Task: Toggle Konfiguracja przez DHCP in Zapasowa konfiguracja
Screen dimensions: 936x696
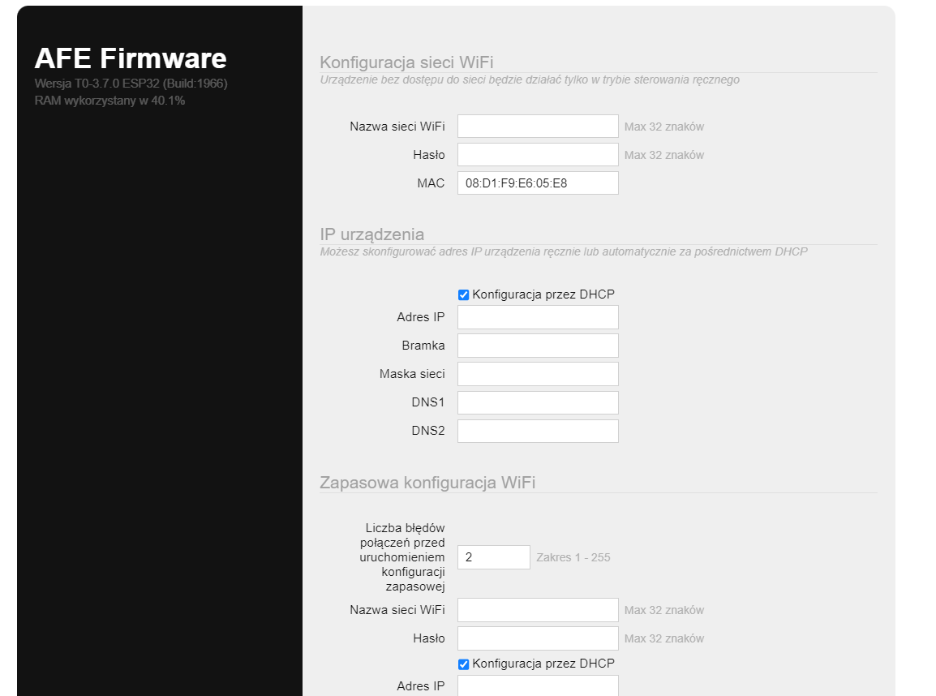Action: point(463,664)
